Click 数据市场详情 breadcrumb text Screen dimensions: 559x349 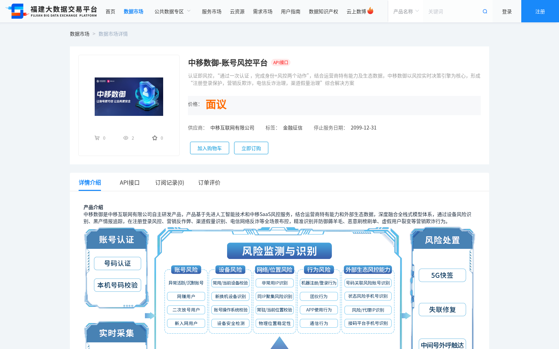(x=113, y=34)
